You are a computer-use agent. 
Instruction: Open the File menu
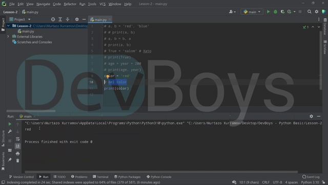pyautogui.click(x=12, y=4)
